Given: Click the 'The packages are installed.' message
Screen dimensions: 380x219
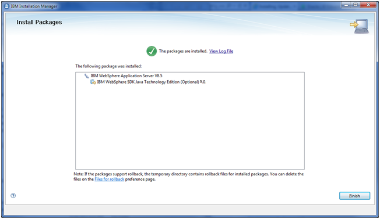Looking at the screenshot, I should tap(183, 51).
